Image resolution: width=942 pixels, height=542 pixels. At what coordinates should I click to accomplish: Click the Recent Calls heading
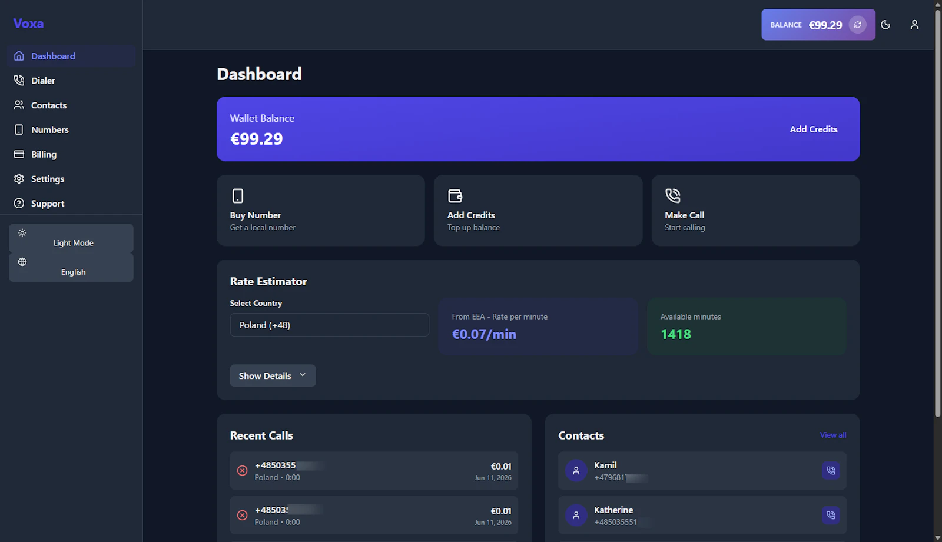point(261,435)
